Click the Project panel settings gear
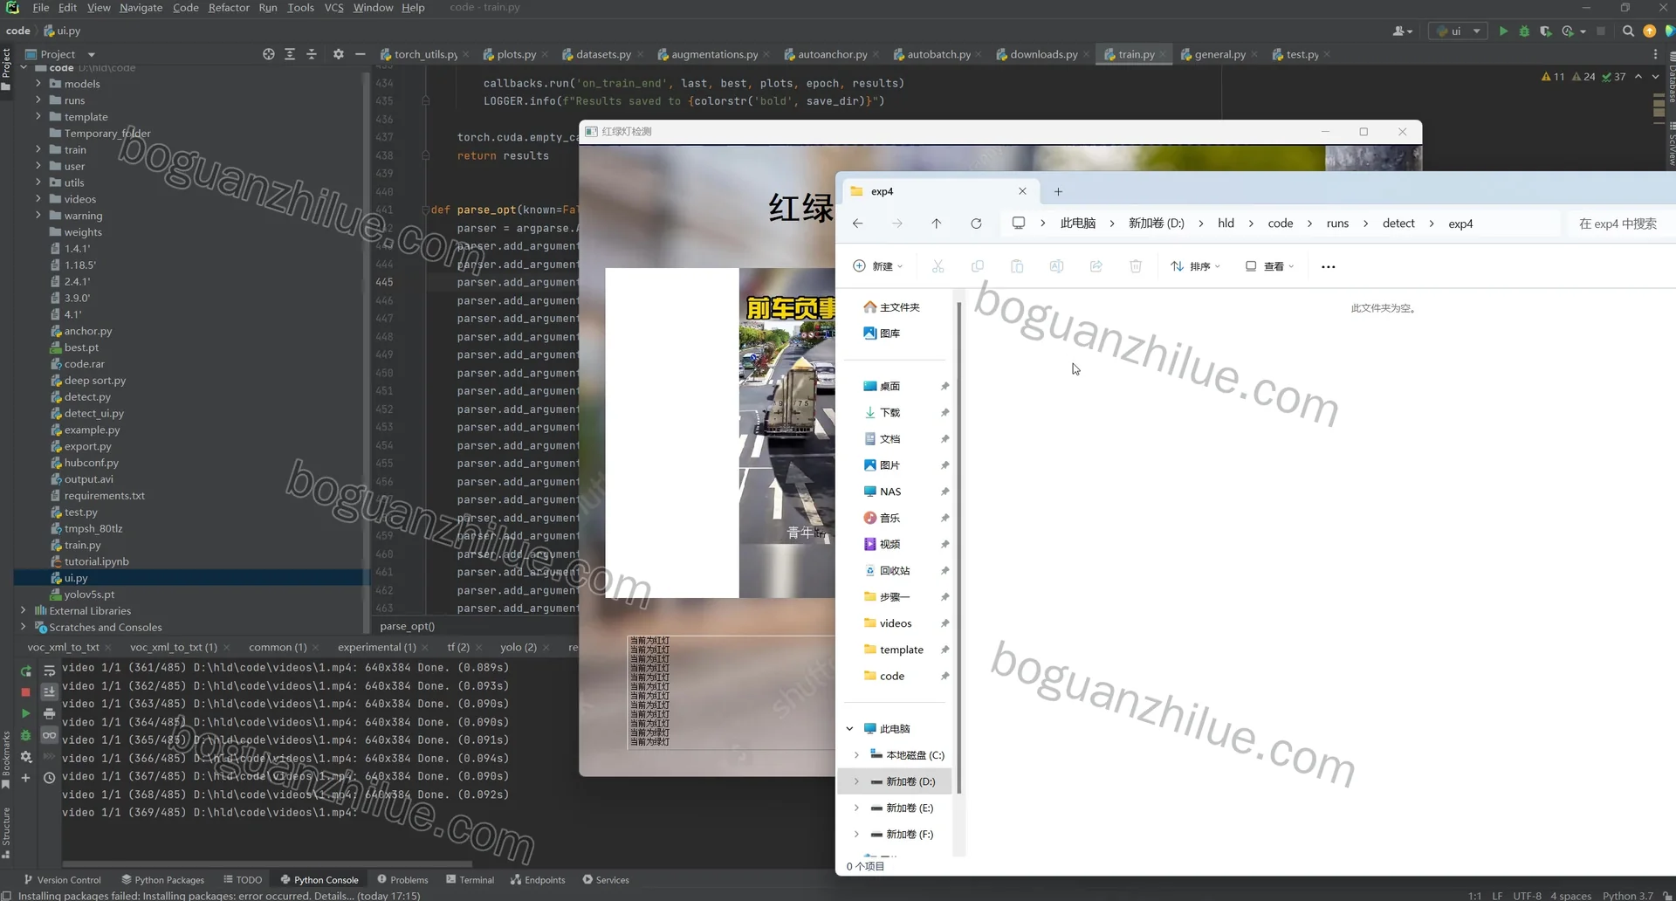Viewport: 1676px width, 901px height. click(x=339, y=54)
